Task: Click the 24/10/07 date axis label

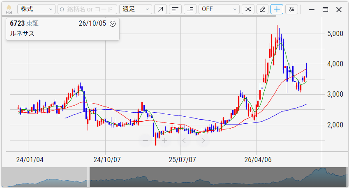Action: (107, 160)
